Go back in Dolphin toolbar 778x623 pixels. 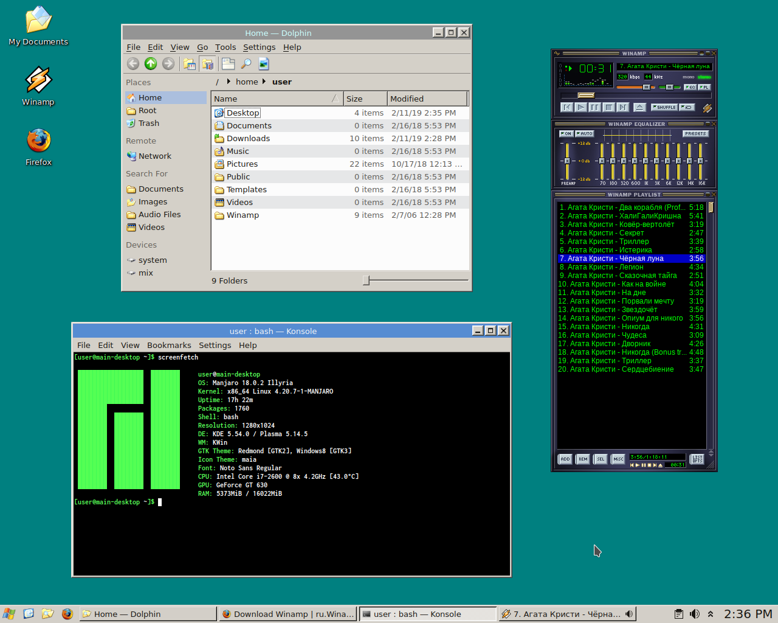[x=133, y=63]
